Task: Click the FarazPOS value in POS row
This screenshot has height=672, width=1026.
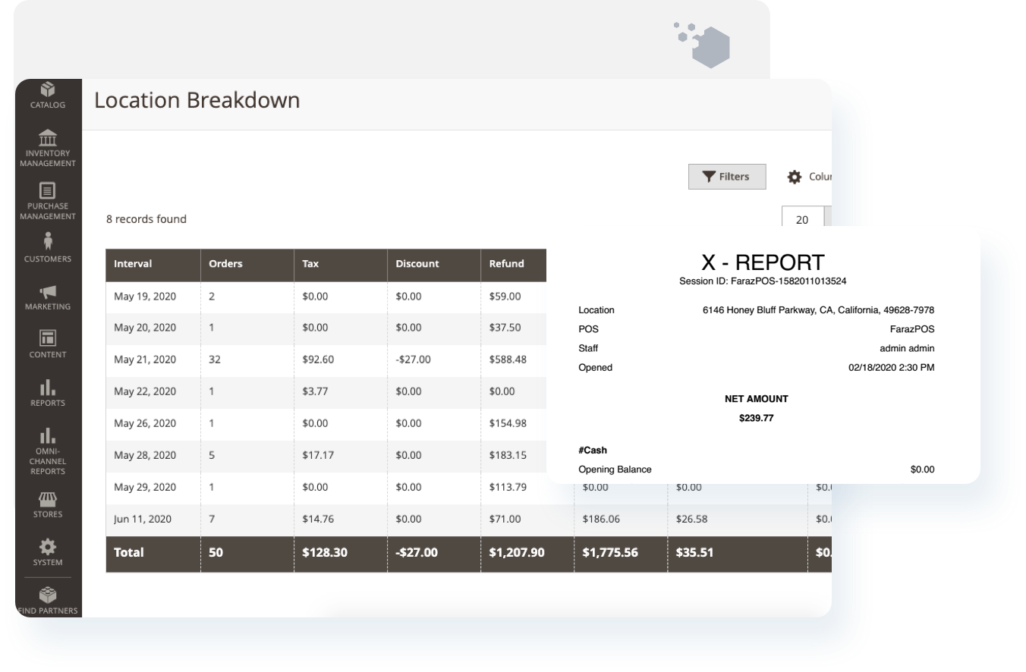Action: click(x=912, y=329)
